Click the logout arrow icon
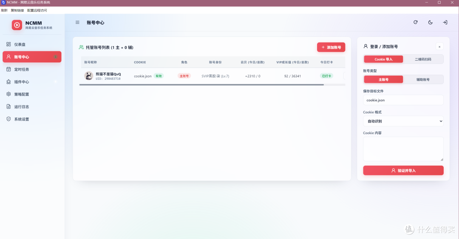Image resolution: width=459 pixels, height=239 pixels. pyautogui.click(x=445, y=22)
